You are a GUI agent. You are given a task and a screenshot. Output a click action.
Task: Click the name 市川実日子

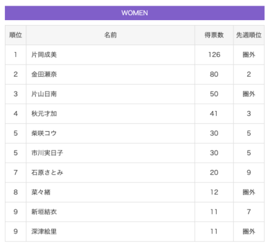(x=47, y=153)
